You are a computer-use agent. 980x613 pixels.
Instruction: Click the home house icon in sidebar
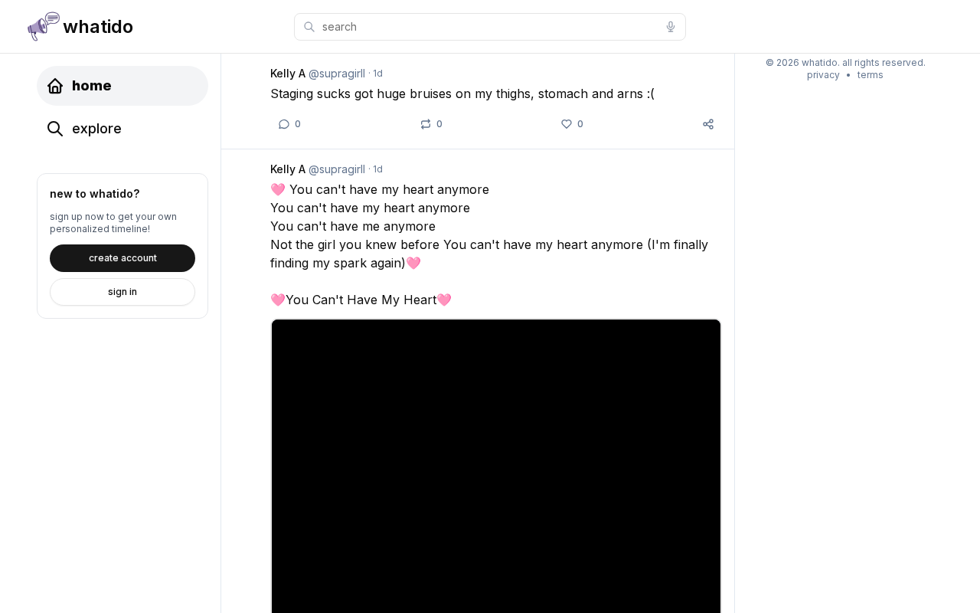coord(55,86)
